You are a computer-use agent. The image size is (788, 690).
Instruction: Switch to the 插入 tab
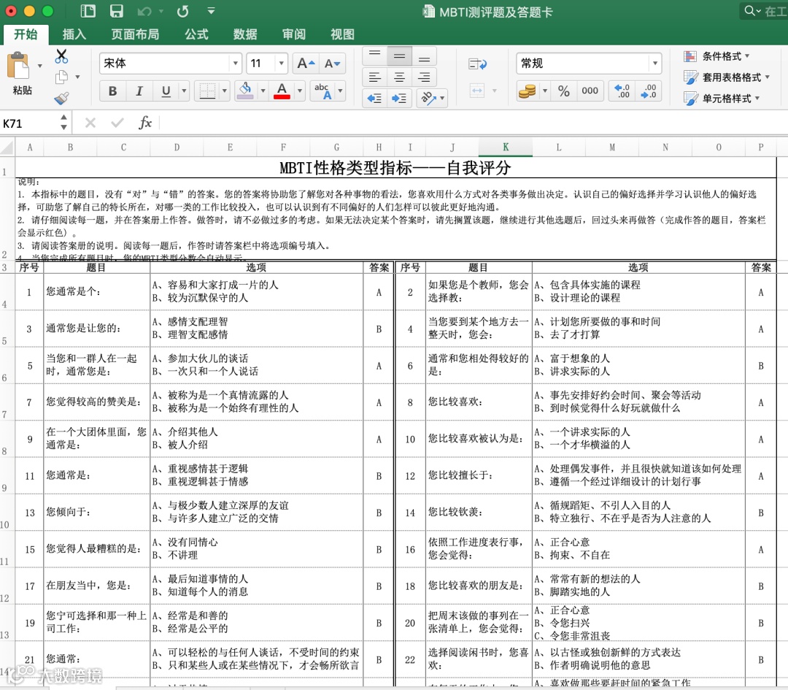[74, 34]
